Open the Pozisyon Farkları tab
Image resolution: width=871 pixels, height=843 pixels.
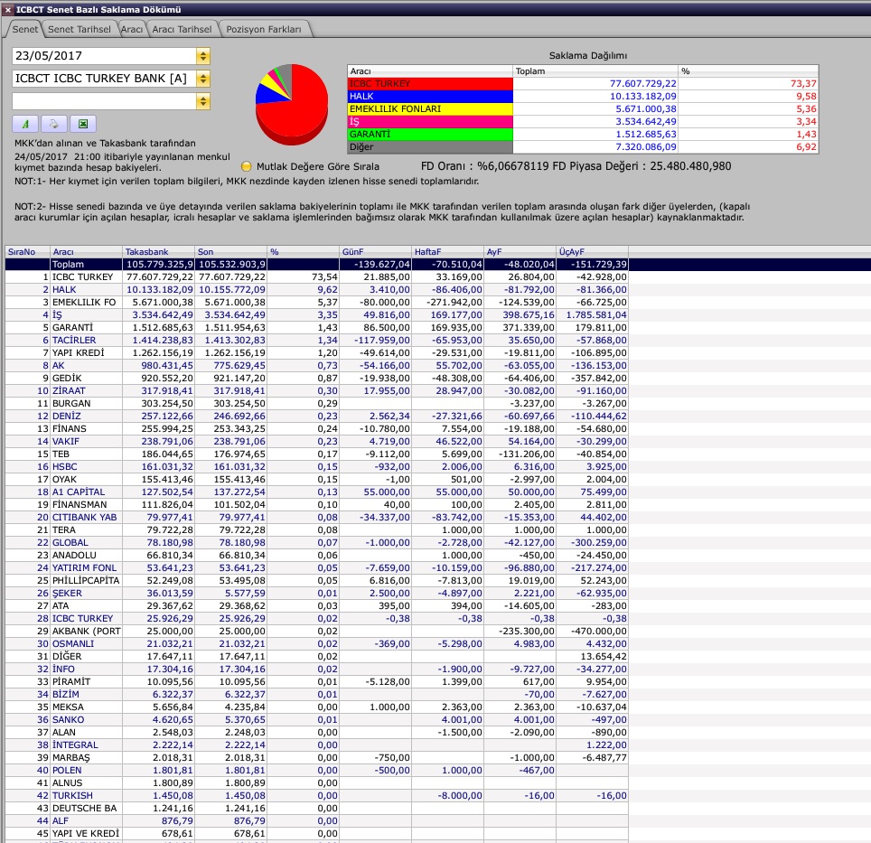click(x=264, y=30)
